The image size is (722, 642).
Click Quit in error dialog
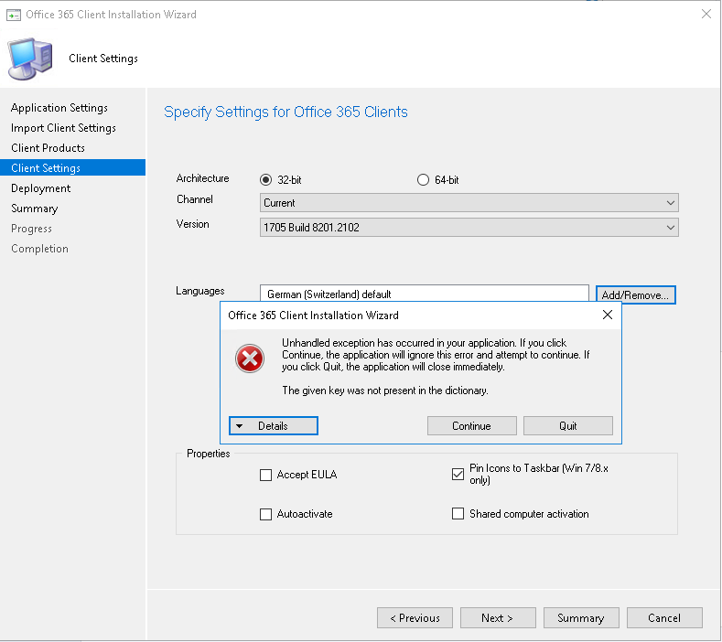pyautogui.click(x=568, y=425)
